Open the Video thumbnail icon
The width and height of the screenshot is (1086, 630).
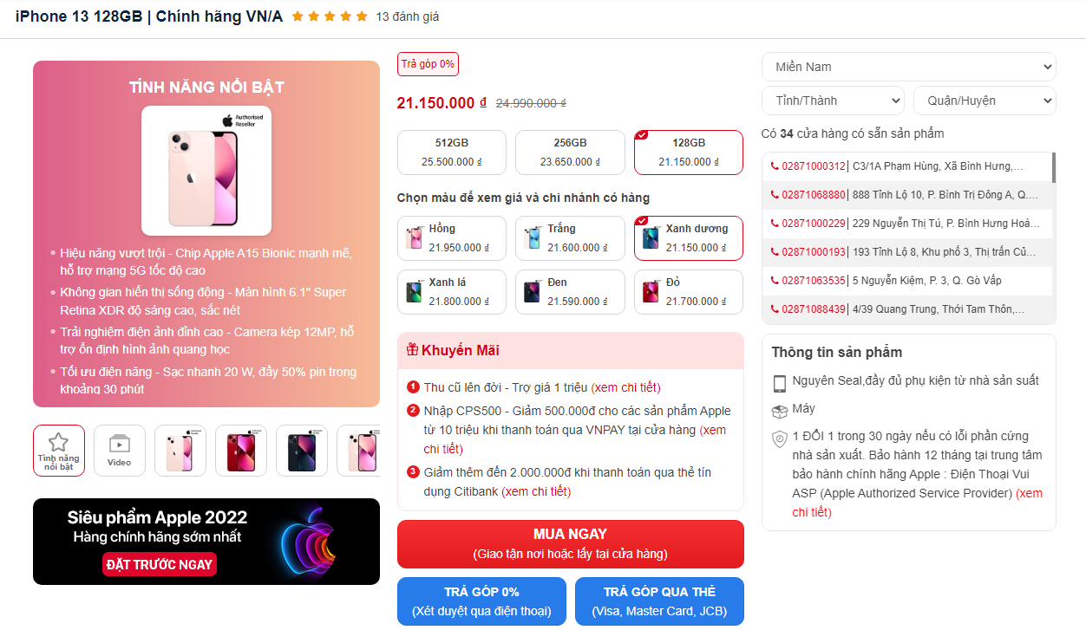point(119,444)
